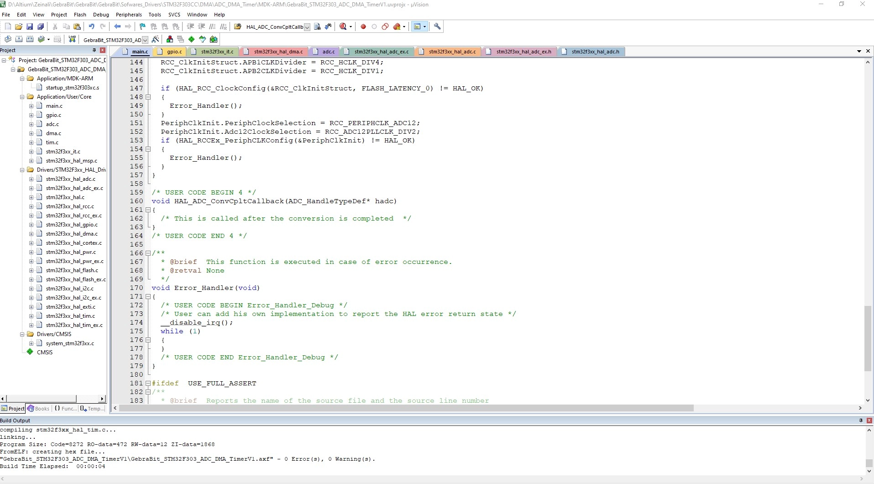Collapse the Application/User/Core group
The width and height of the screenshot is (874, 484).
(x=22, y=97)
